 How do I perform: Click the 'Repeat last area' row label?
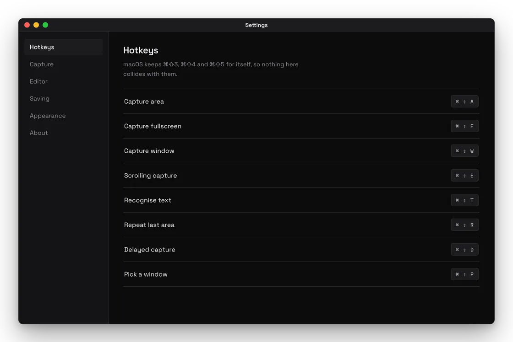point(149,225)
